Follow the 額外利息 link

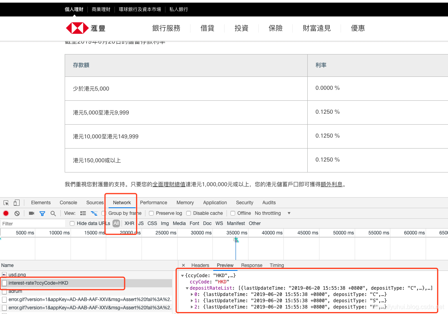[x=332, y=185]
